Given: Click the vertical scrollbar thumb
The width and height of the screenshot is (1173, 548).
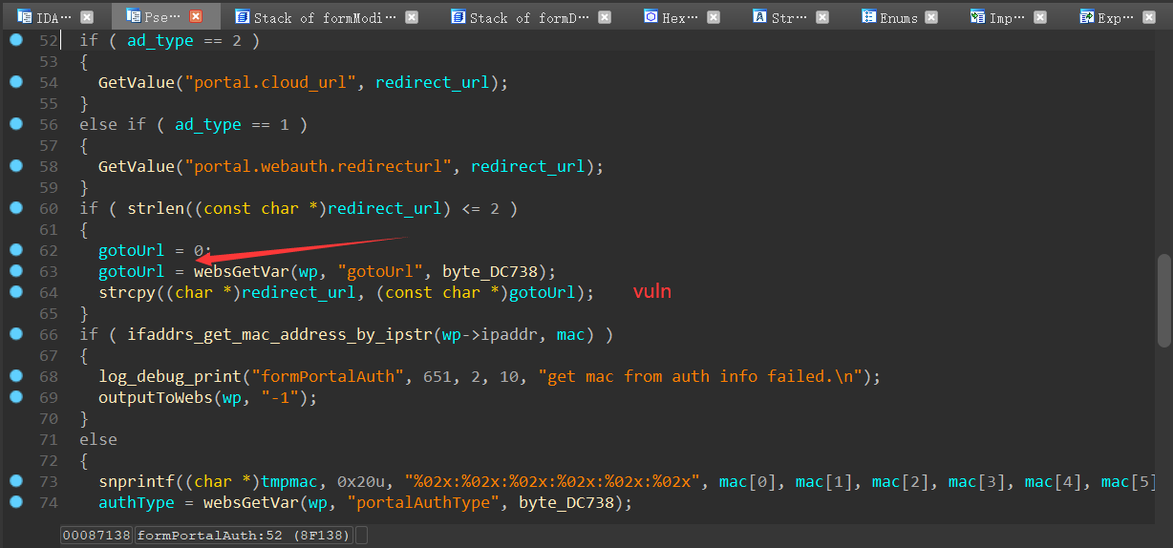Looking at the screenshot, I should pos(1163,300).
